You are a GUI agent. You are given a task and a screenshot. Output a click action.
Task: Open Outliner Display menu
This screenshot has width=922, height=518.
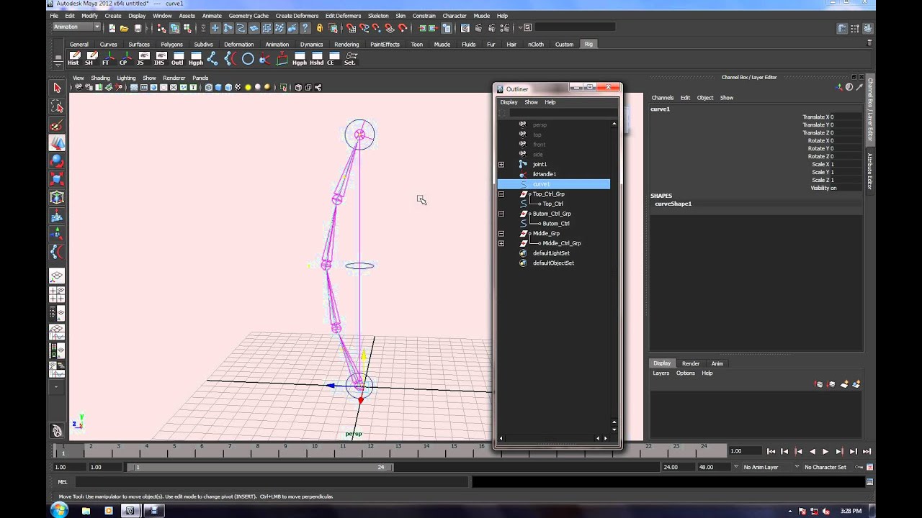click(509, 102)
